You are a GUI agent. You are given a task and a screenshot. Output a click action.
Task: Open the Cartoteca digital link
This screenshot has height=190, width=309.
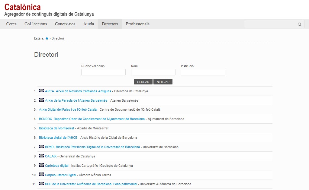tap(57, 166)
